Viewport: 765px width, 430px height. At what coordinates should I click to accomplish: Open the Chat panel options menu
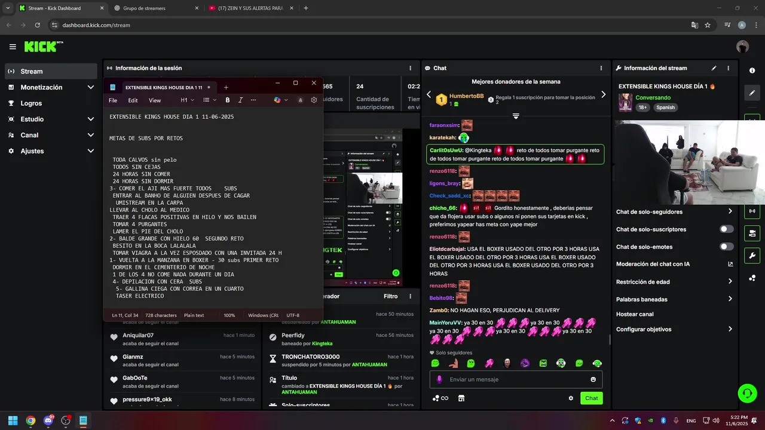click(x=601, y=68)
